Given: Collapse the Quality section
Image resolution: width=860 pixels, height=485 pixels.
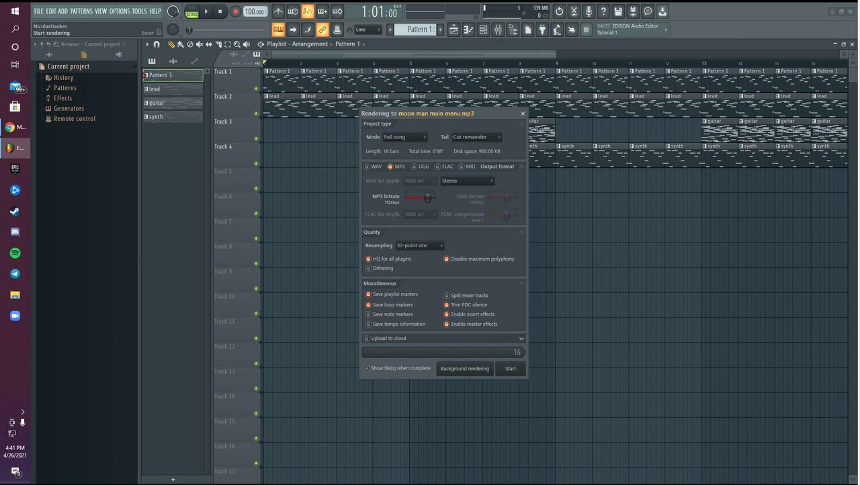Looking at the screenshot, I should pos(521,232).
